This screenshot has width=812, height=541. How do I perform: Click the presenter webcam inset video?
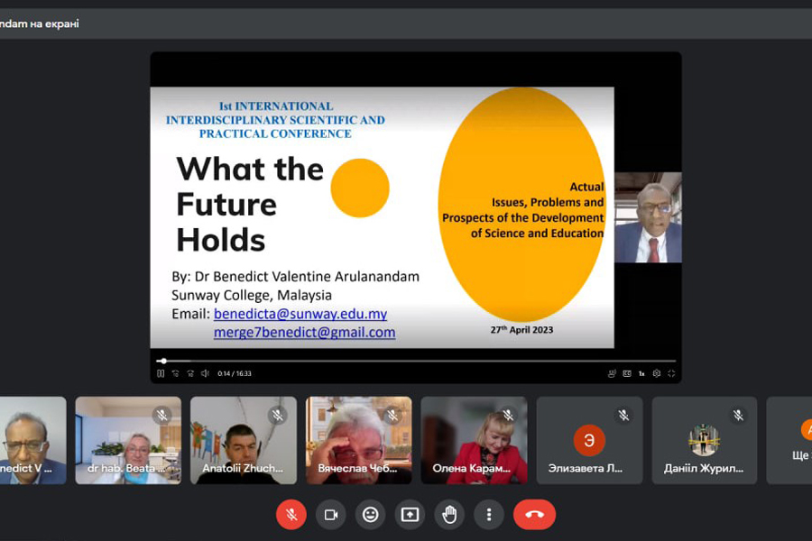[648, 217]
